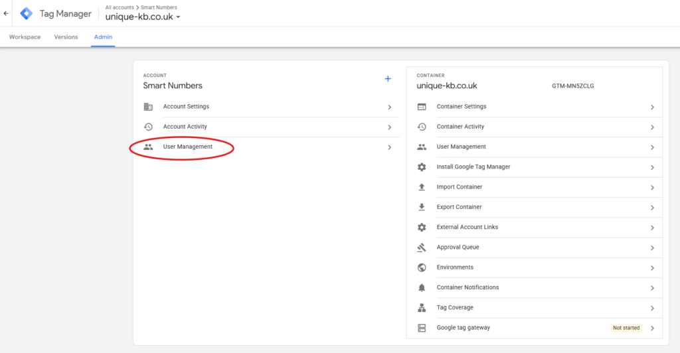Open account-level User Management

point(188,147)
